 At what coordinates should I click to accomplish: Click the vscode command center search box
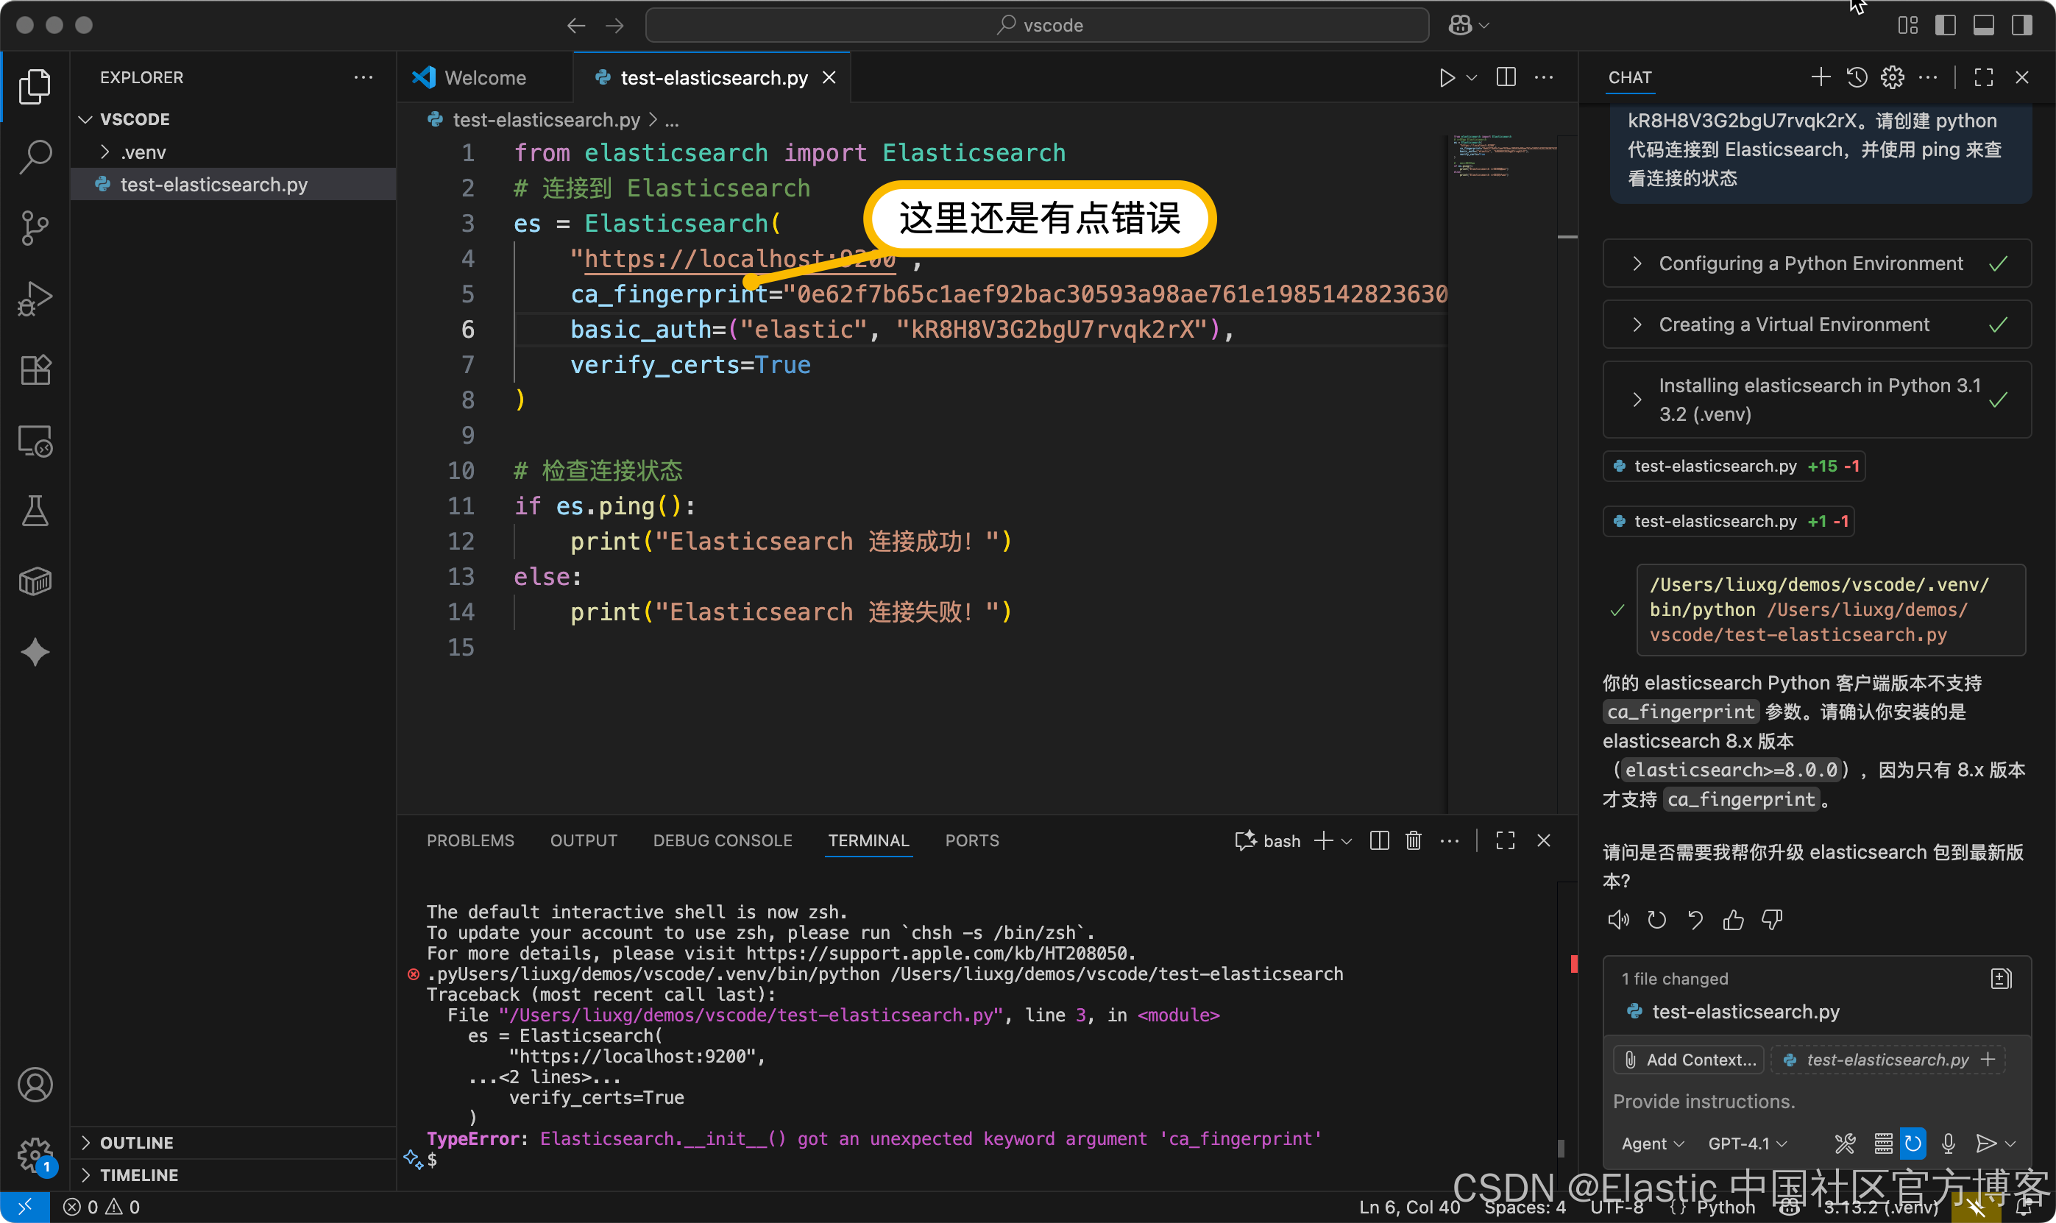(x=1037, y=26)
